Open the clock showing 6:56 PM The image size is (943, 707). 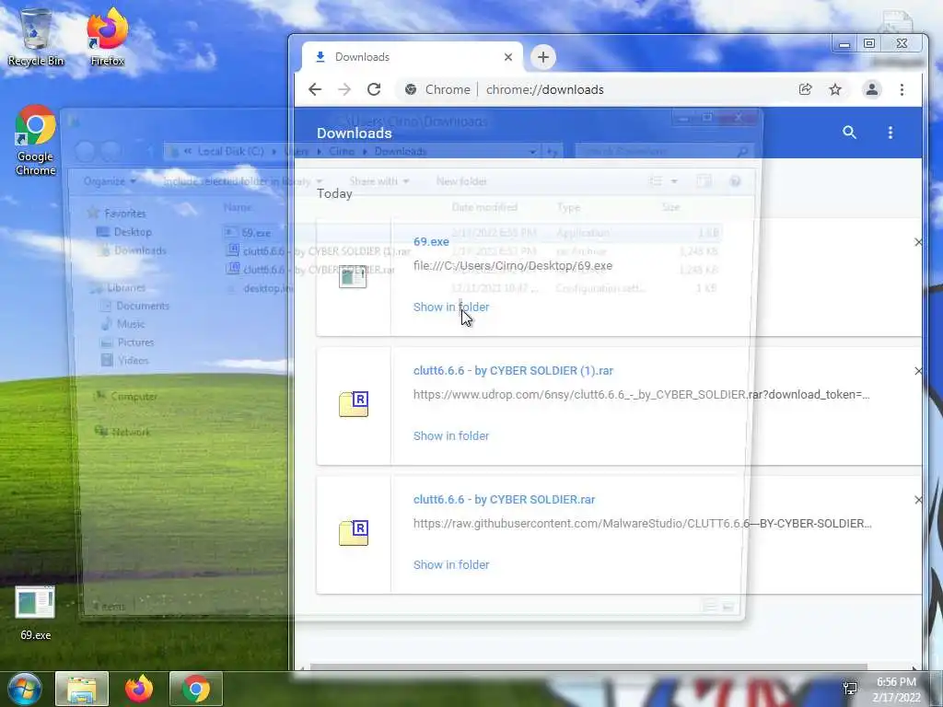[896, 689]
